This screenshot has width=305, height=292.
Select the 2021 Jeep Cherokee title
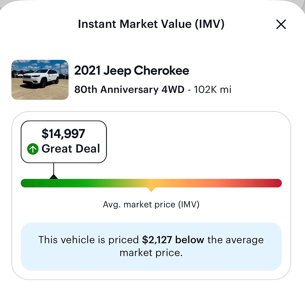coord(131,71)
